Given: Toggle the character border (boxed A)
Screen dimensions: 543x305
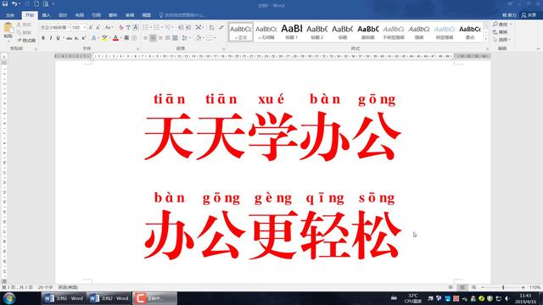Looking at the screenshot, I should 136,27.
